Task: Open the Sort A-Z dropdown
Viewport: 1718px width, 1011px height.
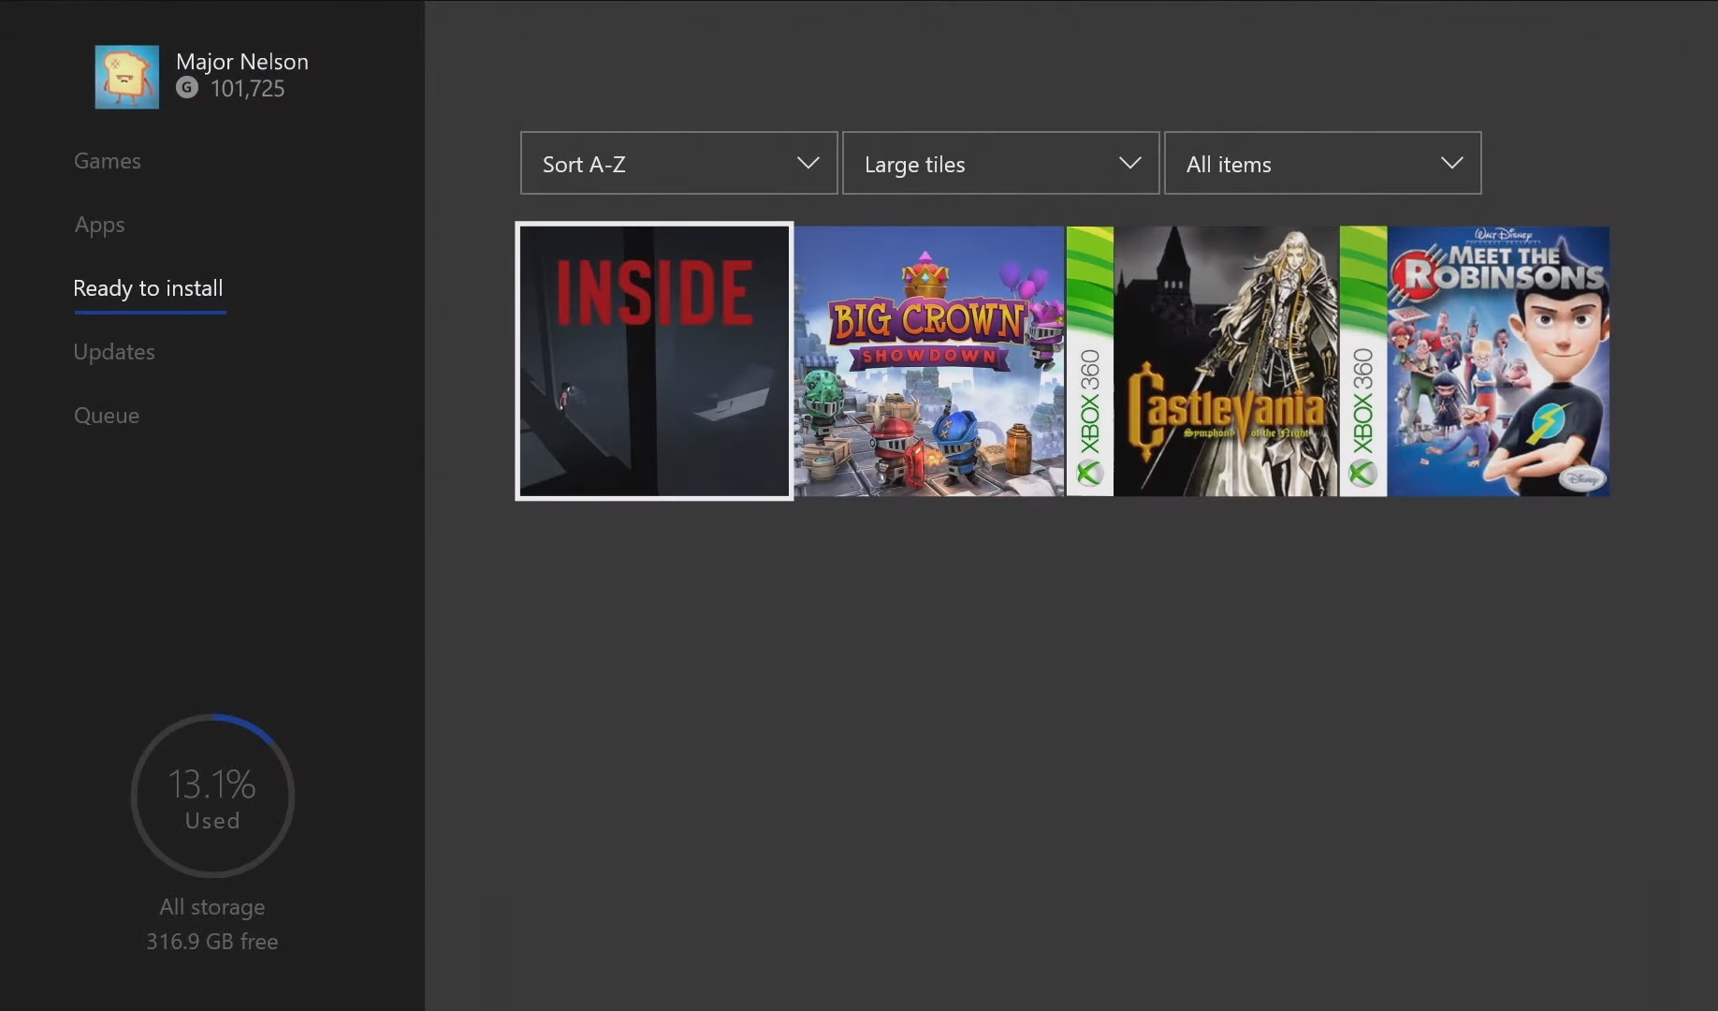Action: pos(679,164)
